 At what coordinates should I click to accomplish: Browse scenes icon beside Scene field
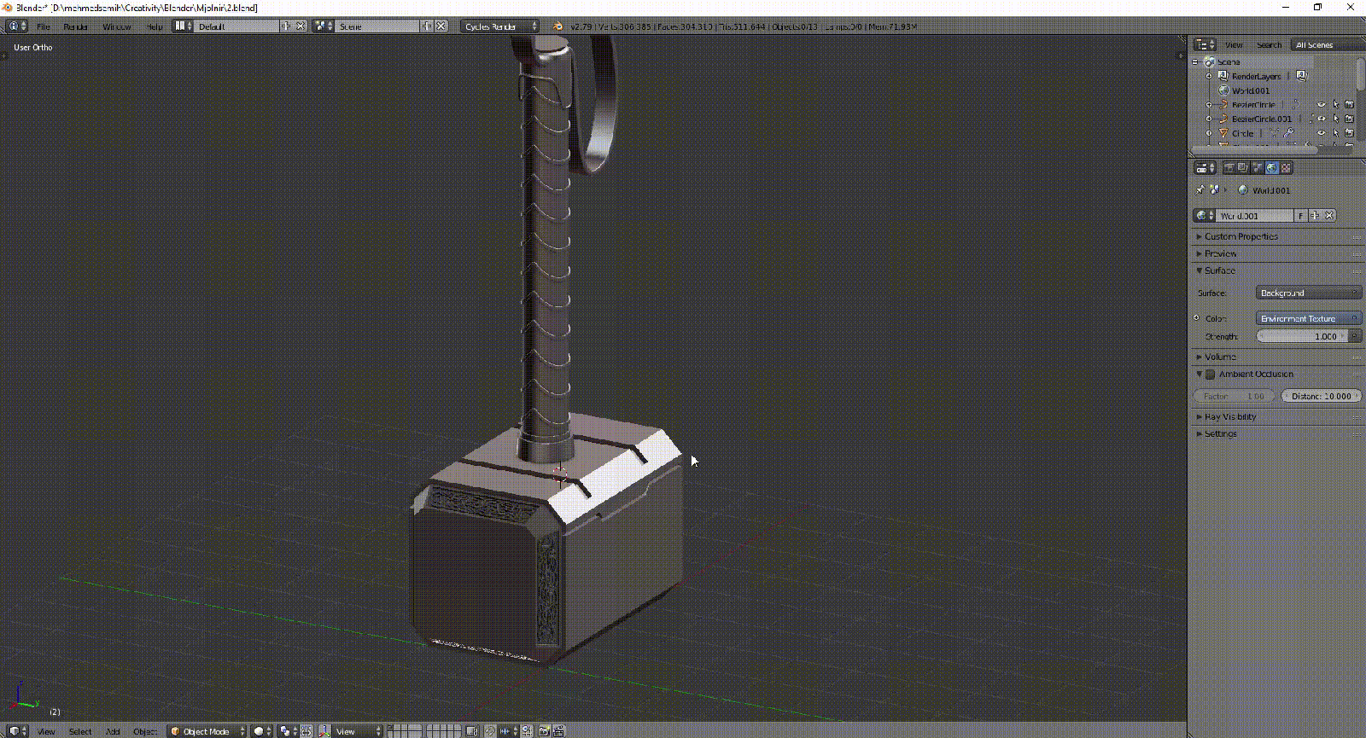click(x=324, y=26)
